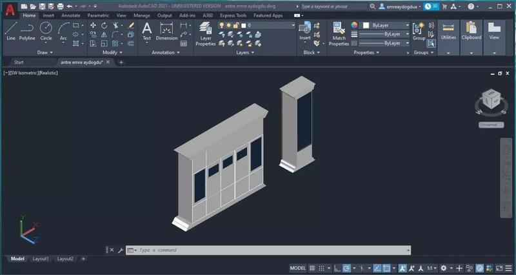The height and width of the screenshot is (275, 516).
Task: Expand the Layers panel
Action: coord(245,52)
